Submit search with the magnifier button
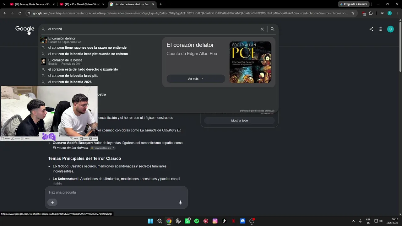402x226 pixels. point(272,29)
